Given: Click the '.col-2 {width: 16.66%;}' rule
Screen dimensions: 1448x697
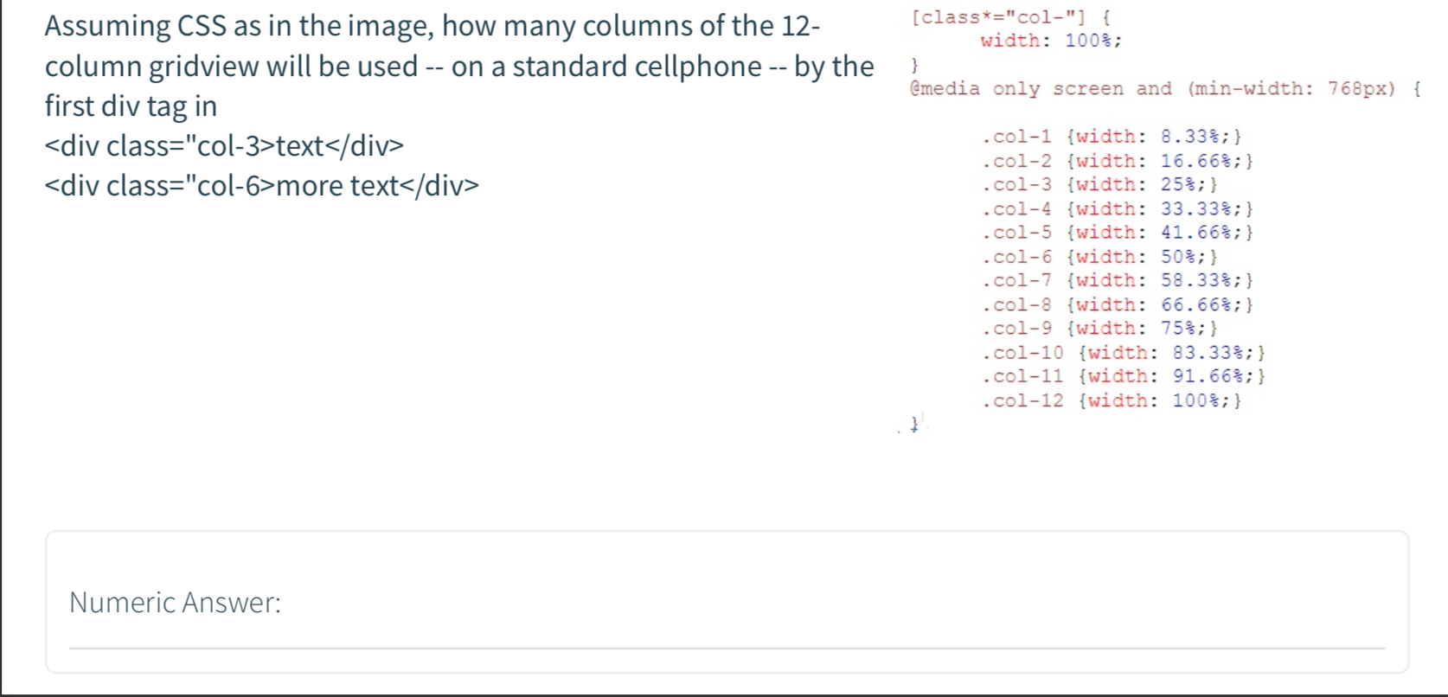Looking at the screenshot, I should tap(1118, 161).
